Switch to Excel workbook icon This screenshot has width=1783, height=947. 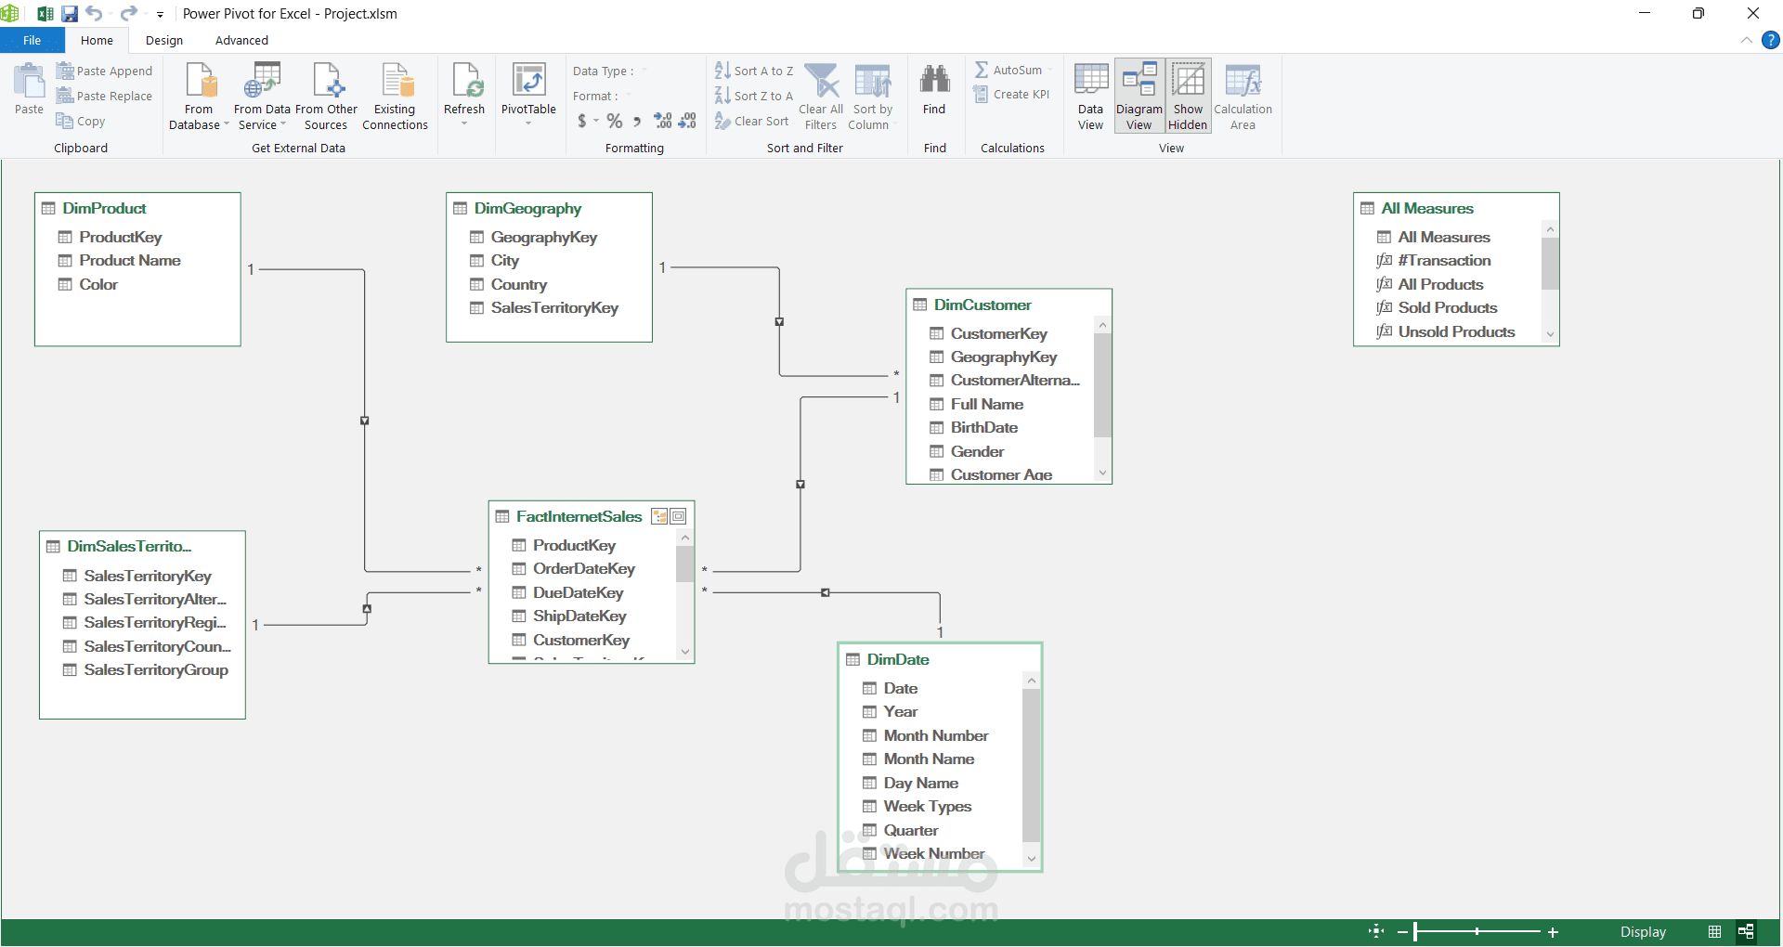tap(45, 14)
